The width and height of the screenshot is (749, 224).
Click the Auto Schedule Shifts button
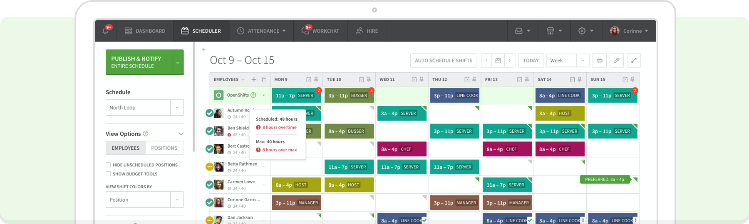[x=443, y=61]
